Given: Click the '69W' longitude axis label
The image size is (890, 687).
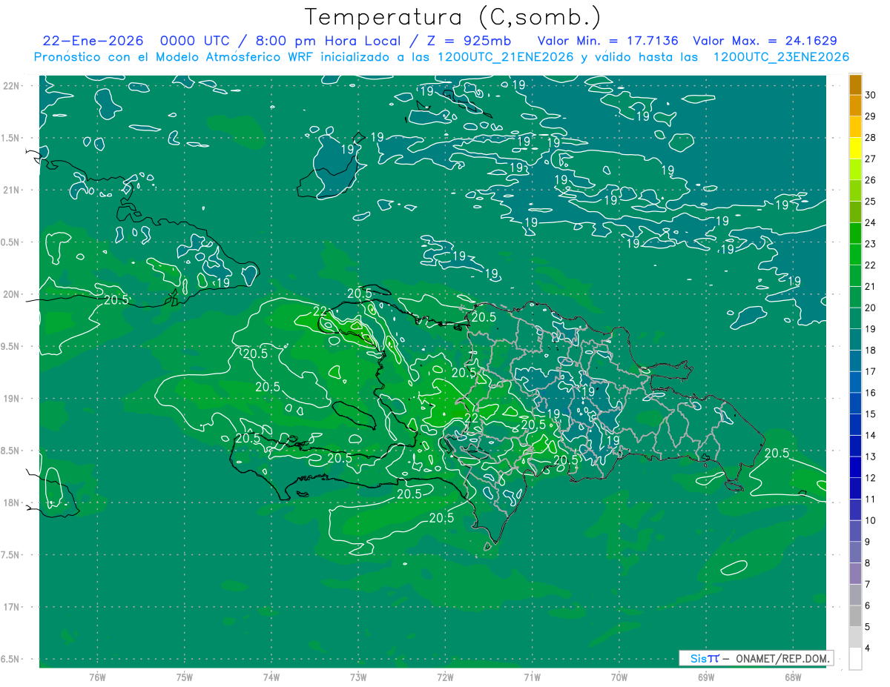Looking at the screenshot, I should [706, 677].
